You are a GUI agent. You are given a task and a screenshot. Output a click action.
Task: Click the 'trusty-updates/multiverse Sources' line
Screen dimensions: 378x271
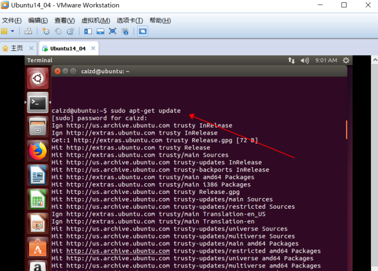coord(173,237)
